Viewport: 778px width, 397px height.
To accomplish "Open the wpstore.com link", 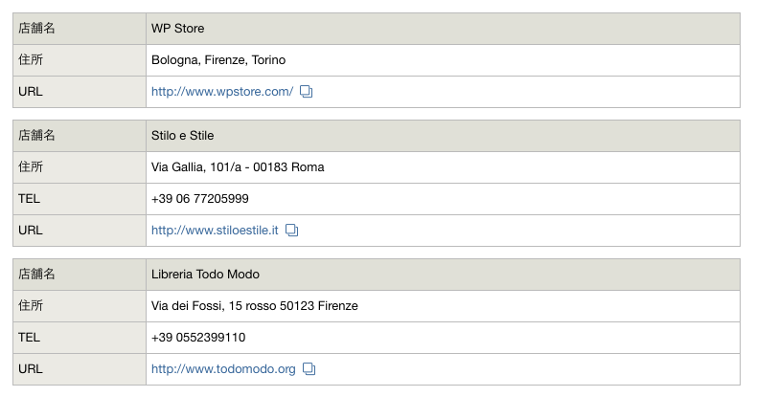I will pyautogui.click(x=222, y=92).
